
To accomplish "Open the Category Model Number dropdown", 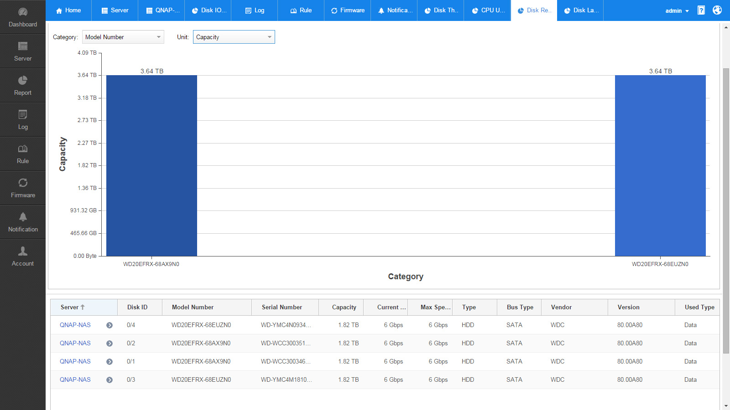I will [x=123, y=37].
